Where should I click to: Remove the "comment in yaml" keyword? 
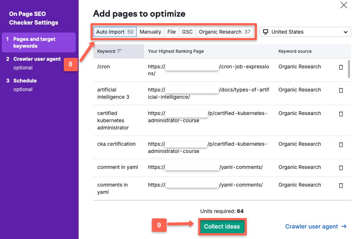341,168
